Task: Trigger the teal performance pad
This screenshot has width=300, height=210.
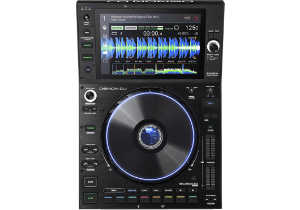Action: pos(132,199)
